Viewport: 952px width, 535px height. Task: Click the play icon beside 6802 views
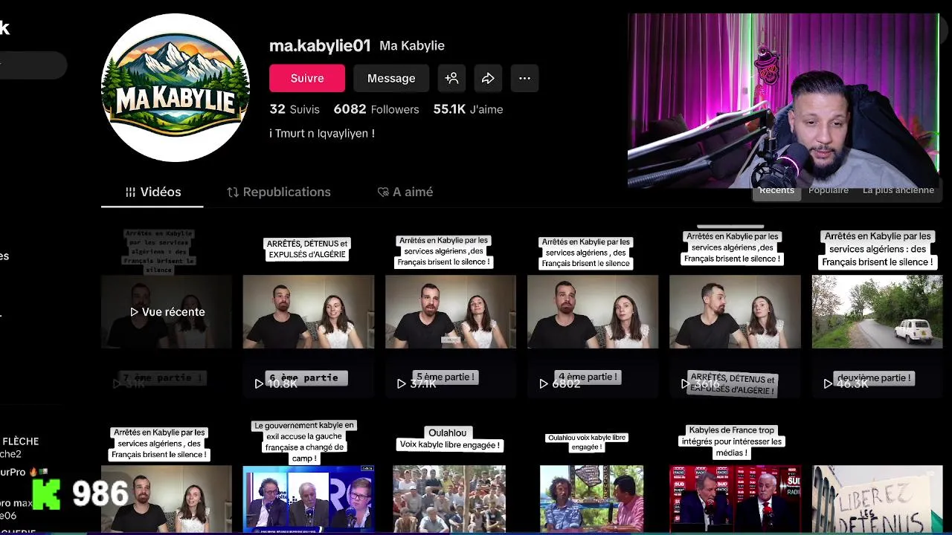coord(543,383)
